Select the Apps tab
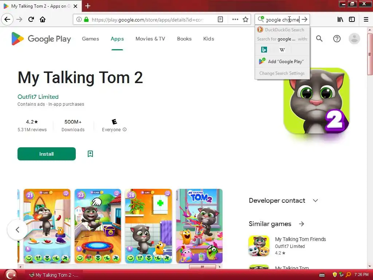The width and height of the screenshot is (373, 280). pos(117,39)
